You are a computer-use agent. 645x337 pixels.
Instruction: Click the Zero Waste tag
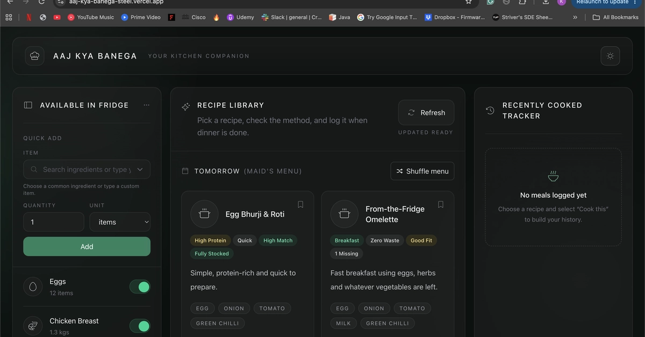pyautogui.click(x=385, y=240)
